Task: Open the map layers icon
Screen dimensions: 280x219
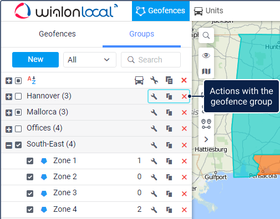Action: (206, 71)
